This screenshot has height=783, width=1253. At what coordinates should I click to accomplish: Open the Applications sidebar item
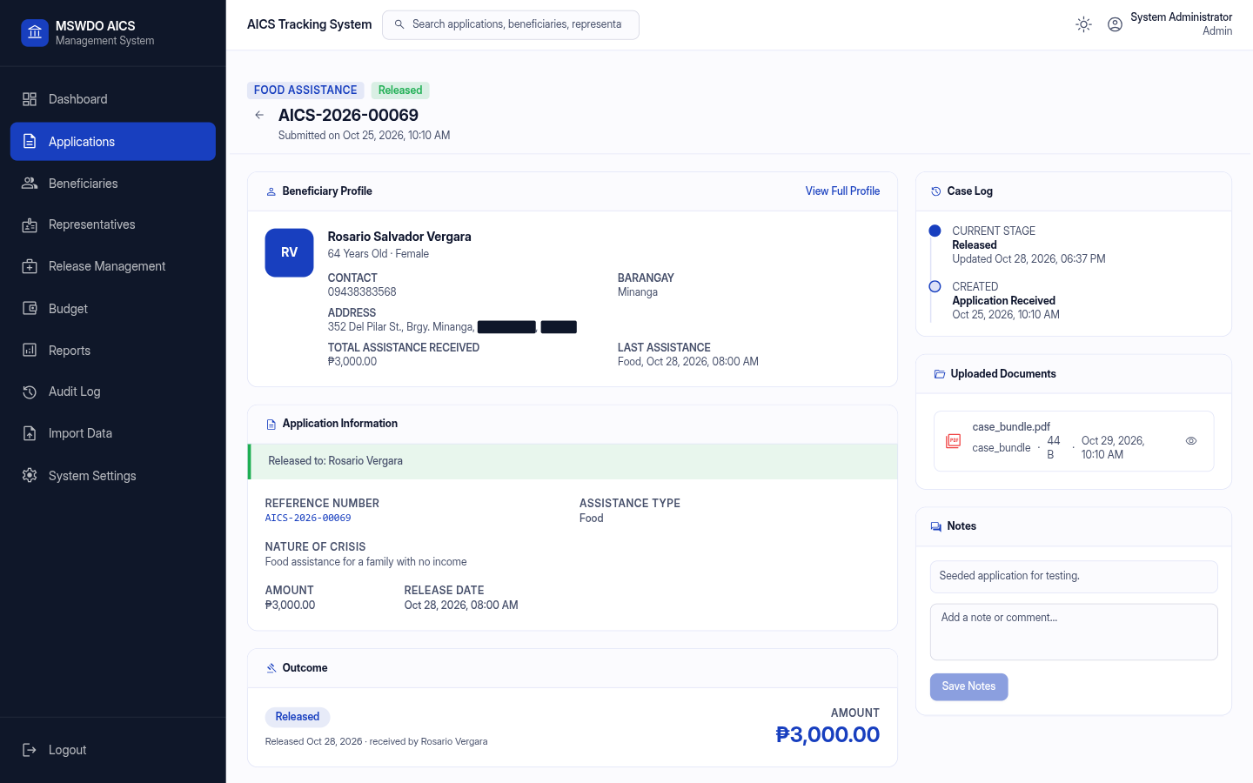pyautogui.click(x=113, y=142)
